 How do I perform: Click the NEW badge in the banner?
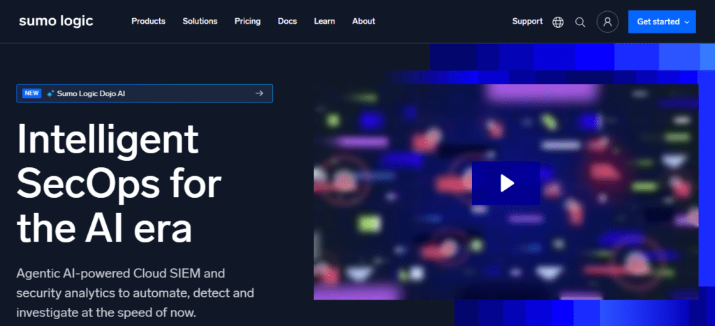coord(32,93)
